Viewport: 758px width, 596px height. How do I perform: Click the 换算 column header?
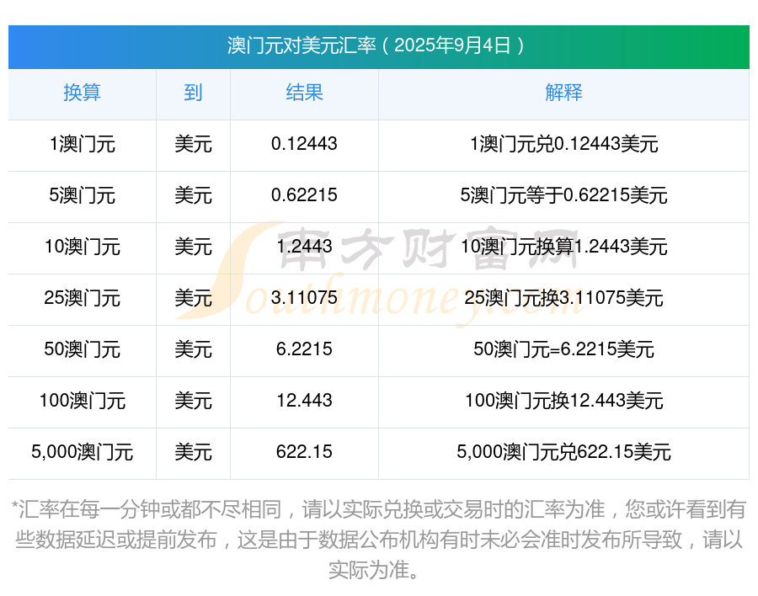pos(83,92)
